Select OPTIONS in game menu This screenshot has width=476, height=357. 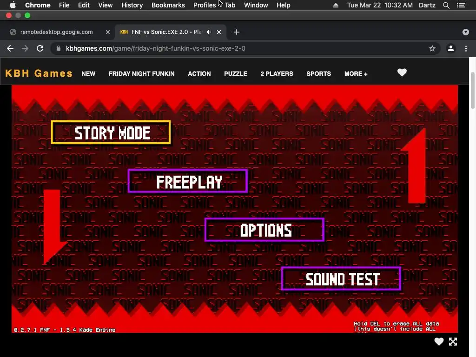(264, 230)
